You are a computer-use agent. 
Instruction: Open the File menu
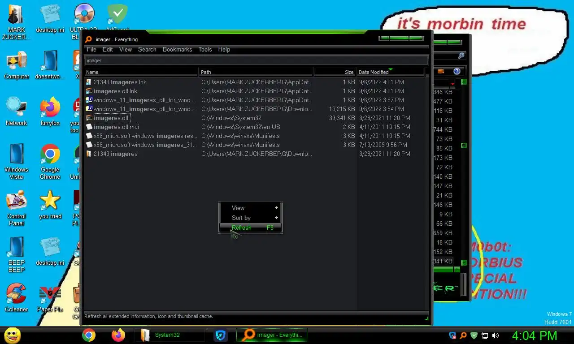tap(91, 49)
